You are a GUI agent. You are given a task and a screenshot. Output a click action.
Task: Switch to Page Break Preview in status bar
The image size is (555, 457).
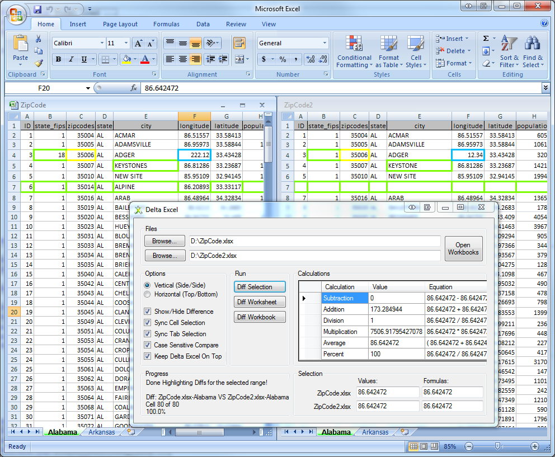(434, 446)
